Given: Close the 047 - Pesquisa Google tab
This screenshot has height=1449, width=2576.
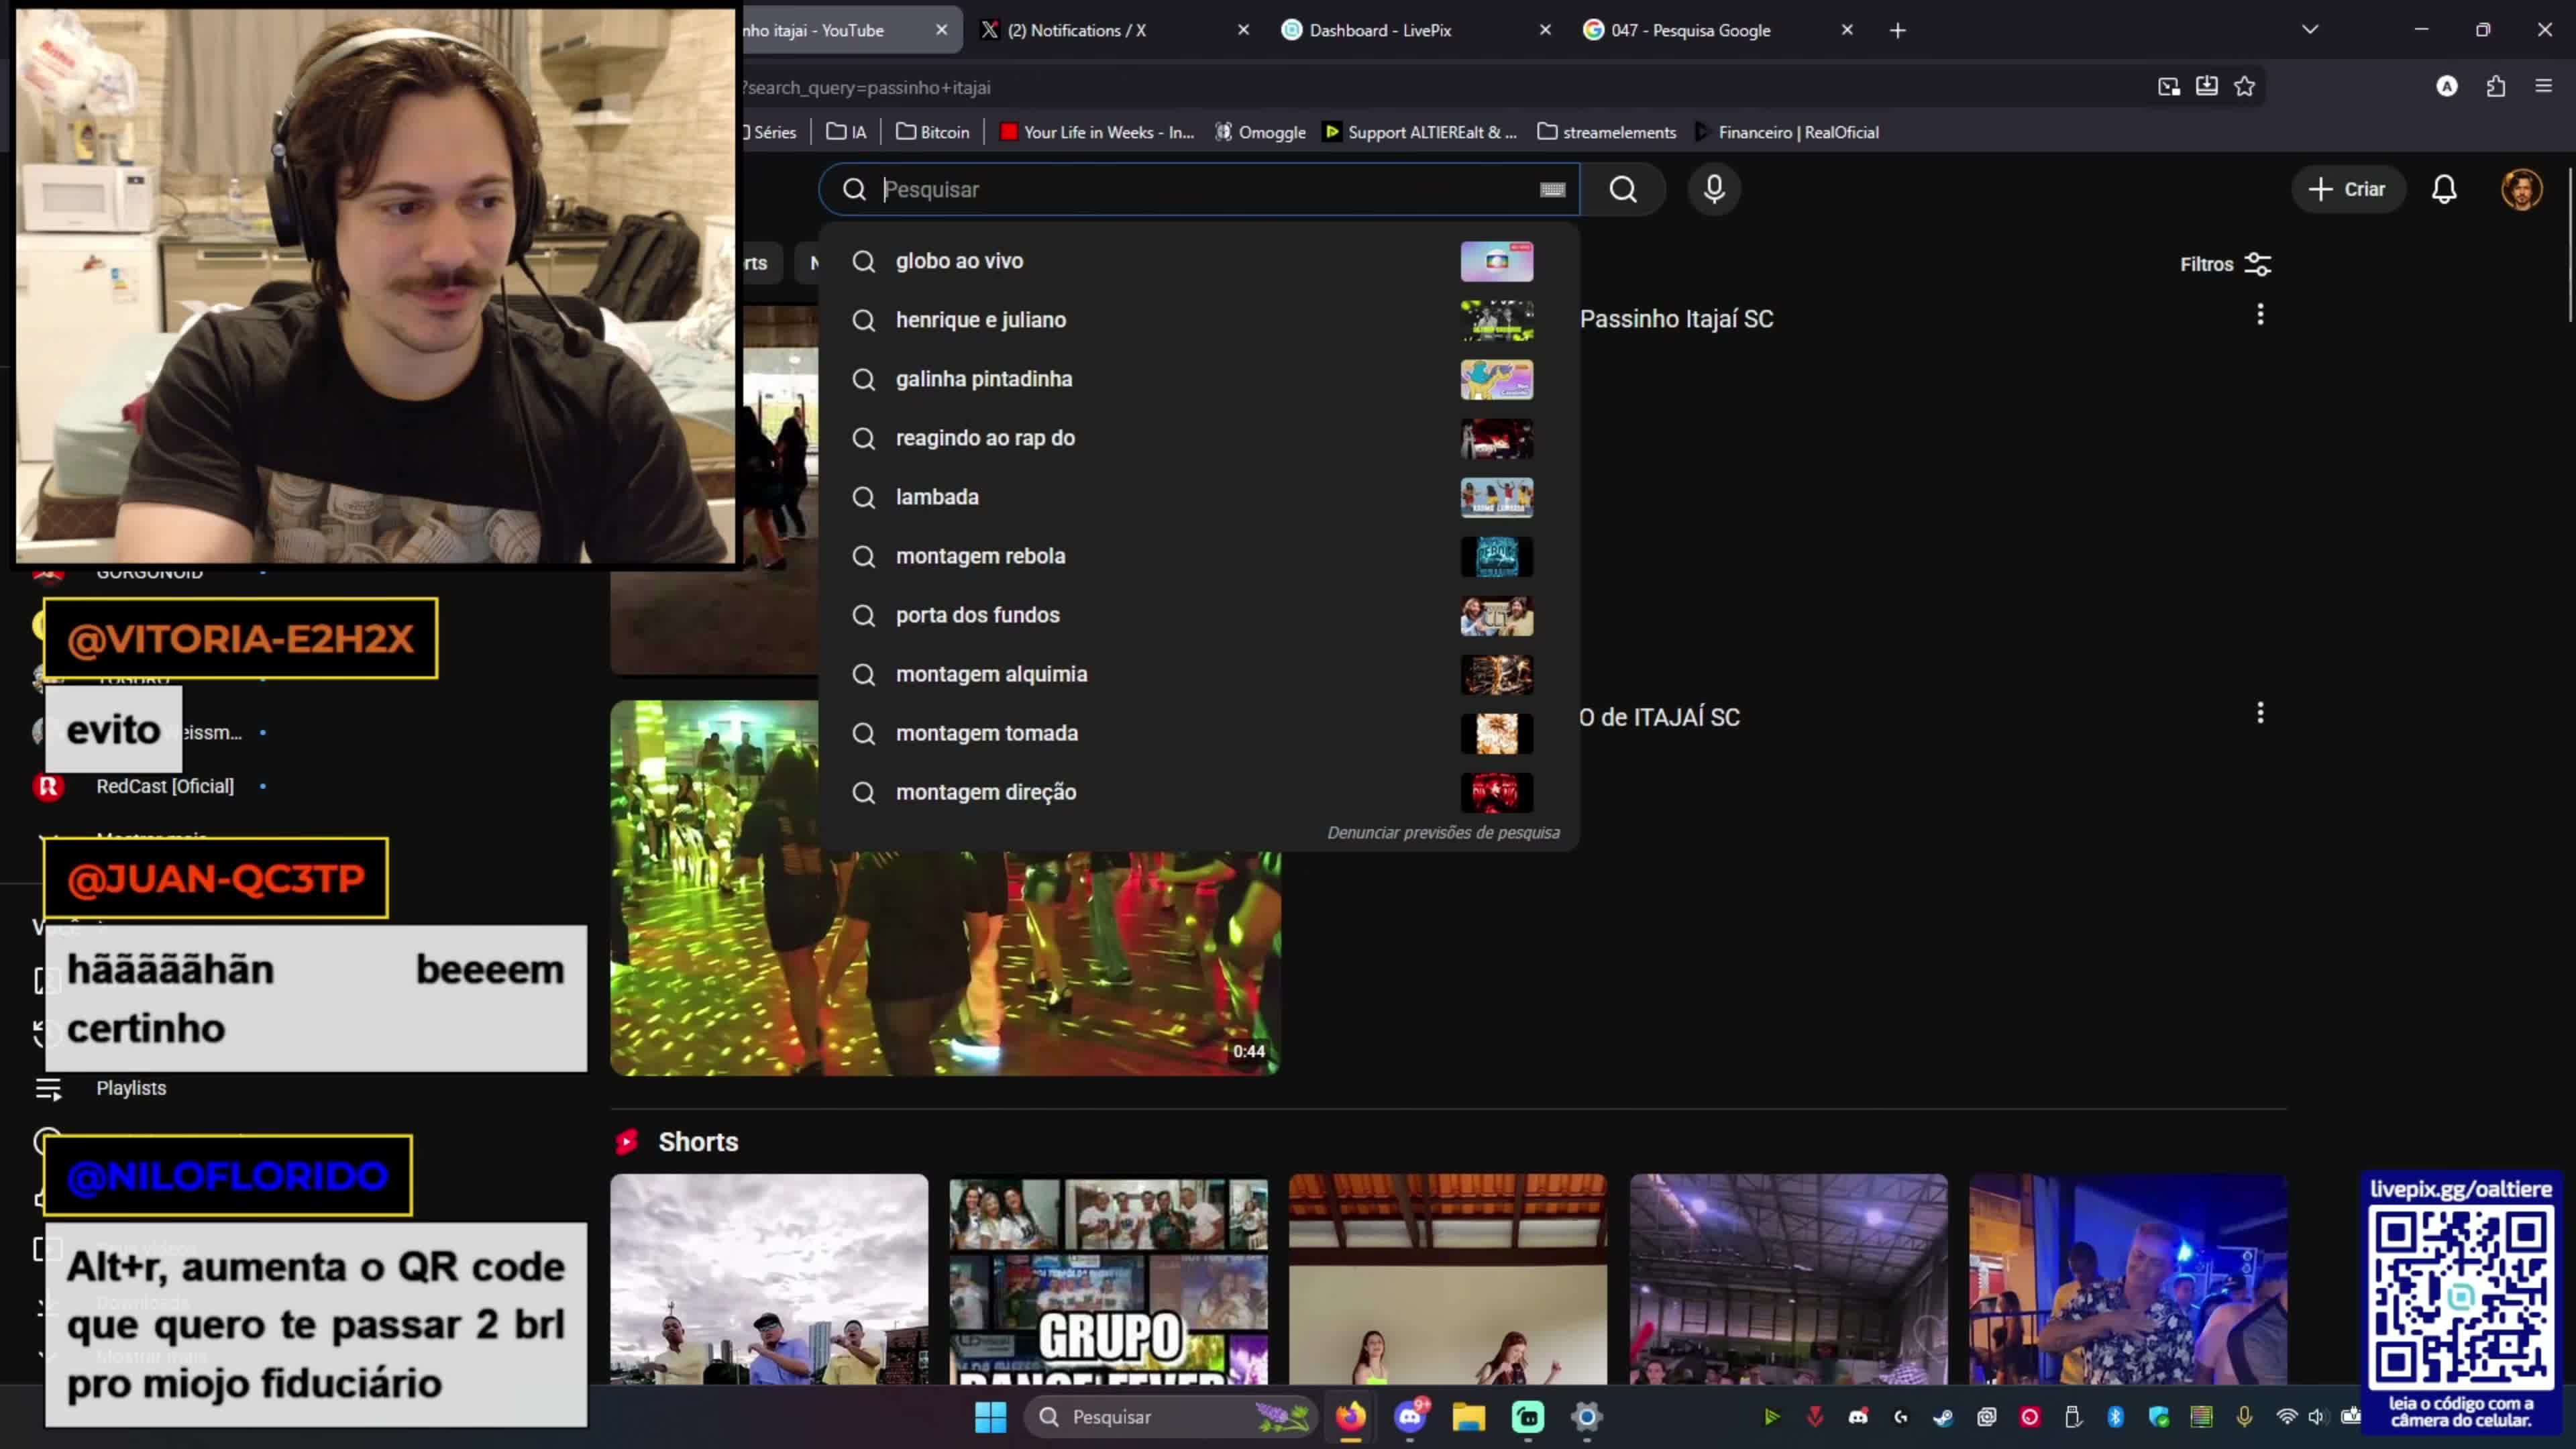Looking at the screenshot, I should (x=1847, y=30).
